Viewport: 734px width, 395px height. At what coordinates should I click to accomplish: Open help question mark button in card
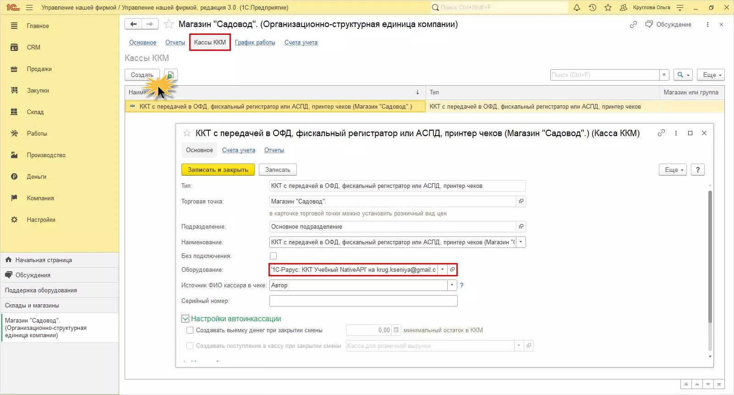[698, 170]
